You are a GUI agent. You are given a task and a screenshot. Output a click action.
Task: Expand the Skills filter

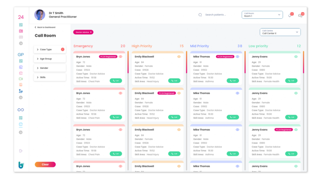pos(49,77)
